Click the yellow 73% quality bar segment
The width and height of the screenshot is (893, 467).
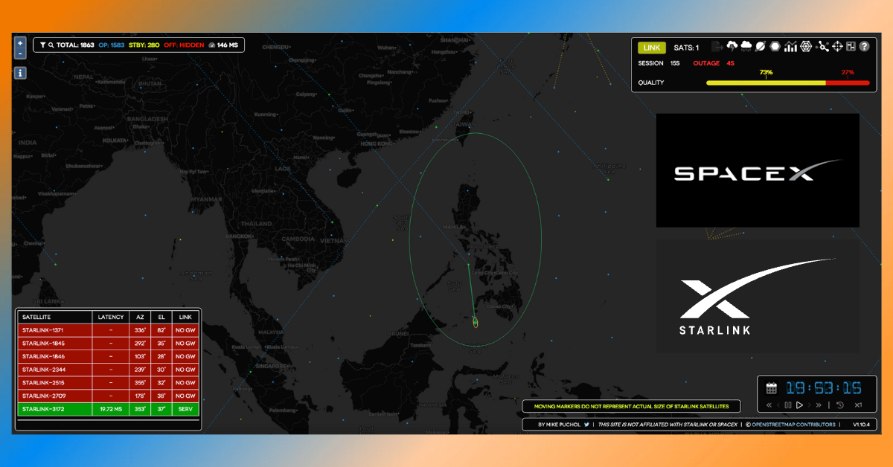coord(766,83)
